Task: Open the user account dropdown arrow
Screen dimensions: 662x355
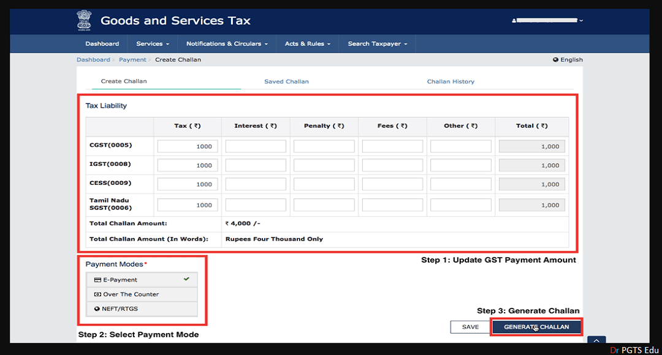Action: 581,20
